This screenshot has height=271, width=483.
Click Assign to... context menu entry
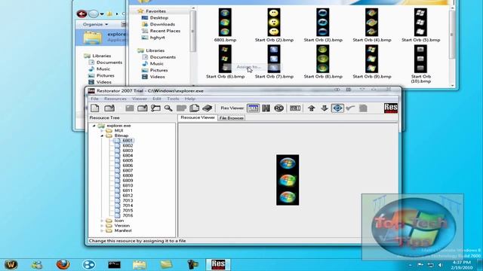(248, 67)
